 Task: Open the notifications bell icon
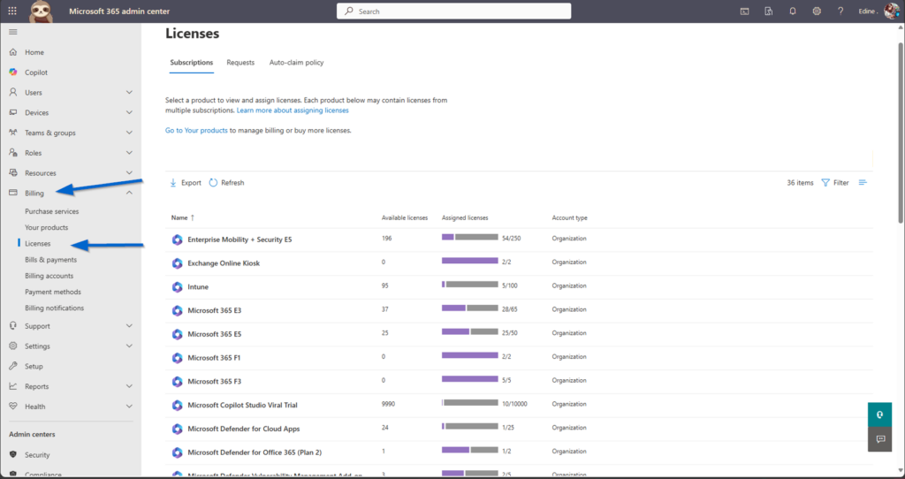793,11
